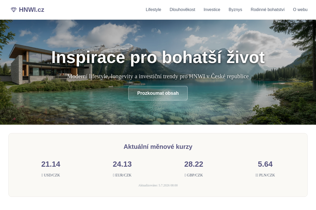This screenshot has width=316, height=210.
Task: Open the Lifestyle menu item
Action: coord(154,10)
